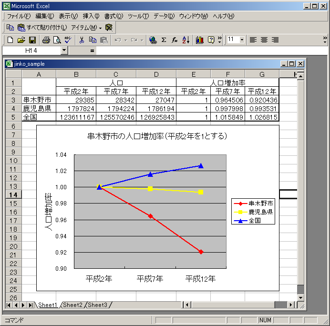
Task: Open the font size 11 dropdown
Action: [242, 40]
